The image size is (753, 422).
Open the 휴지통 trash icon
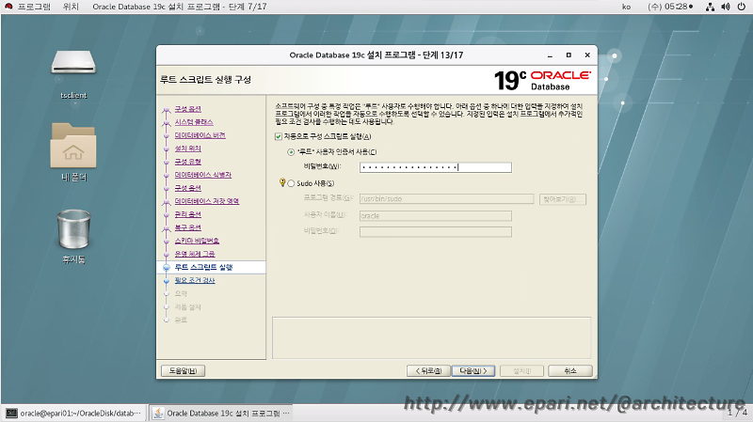[x=73, y=229]
